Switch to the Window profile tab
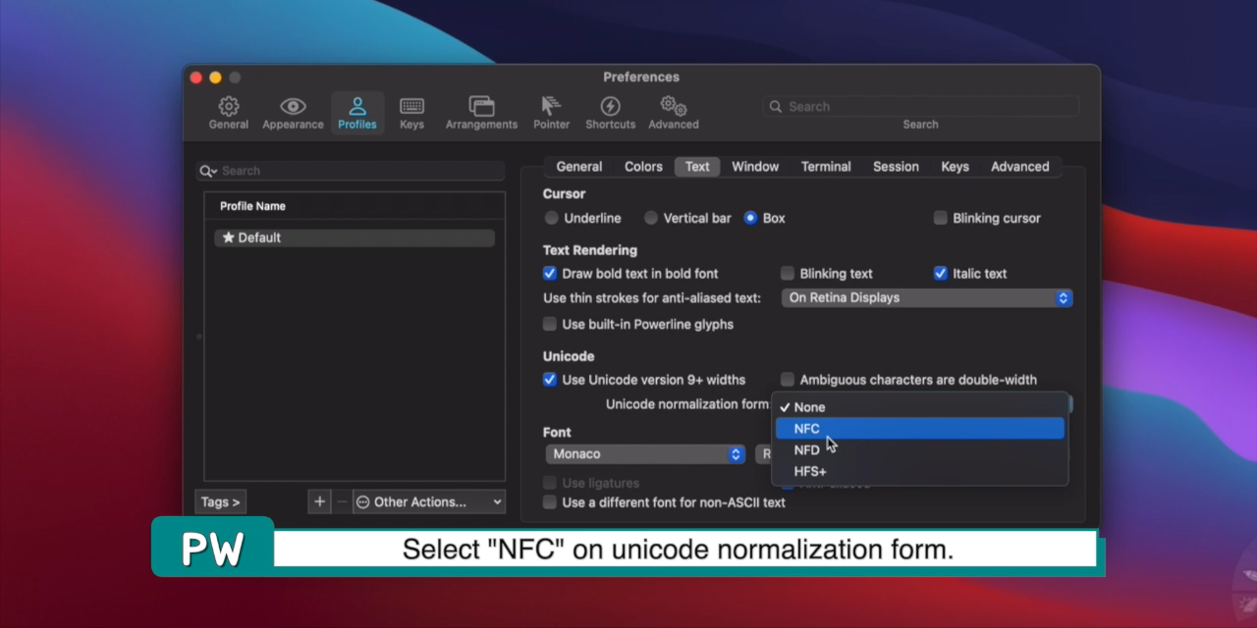1257x628 pixels. point(755,167)
